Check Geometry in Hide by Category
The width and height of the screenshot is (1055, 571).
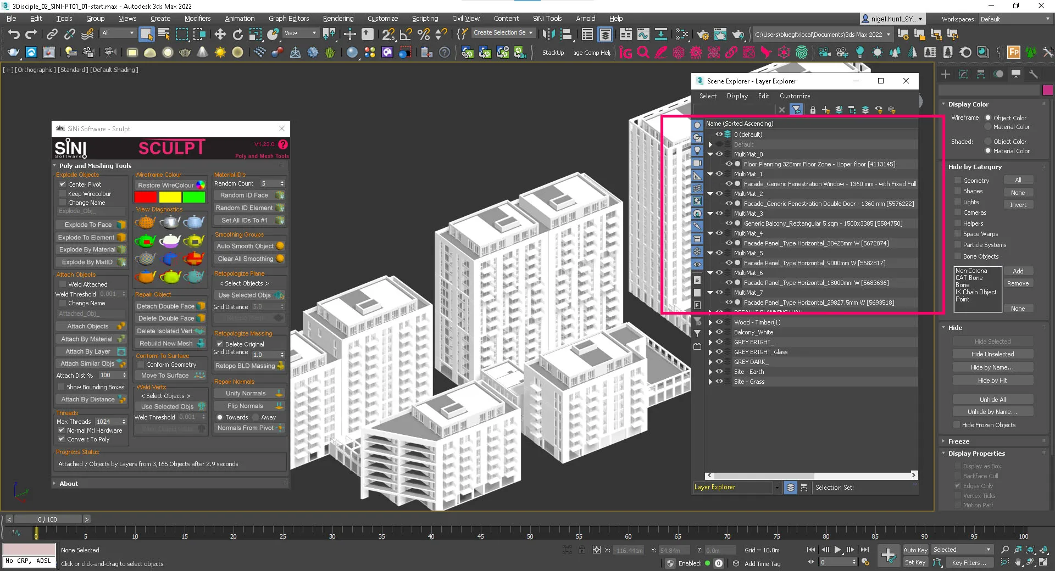tap(958, 181)
